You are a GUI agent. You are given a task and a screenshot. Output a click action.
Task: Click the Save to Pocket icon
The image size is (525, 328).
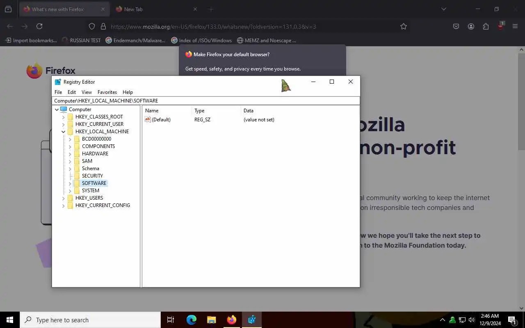456,26
